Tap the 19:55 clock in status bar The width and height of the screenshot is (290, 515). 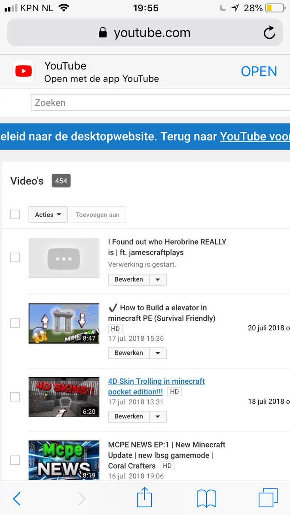(x=146, y=8)
